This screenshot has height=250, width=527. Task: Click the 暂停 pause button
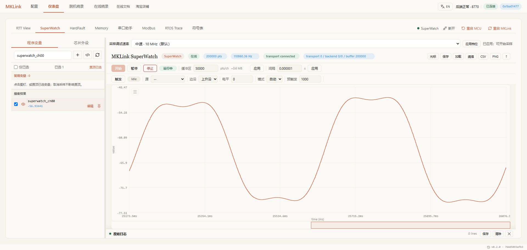pos(134,69)
